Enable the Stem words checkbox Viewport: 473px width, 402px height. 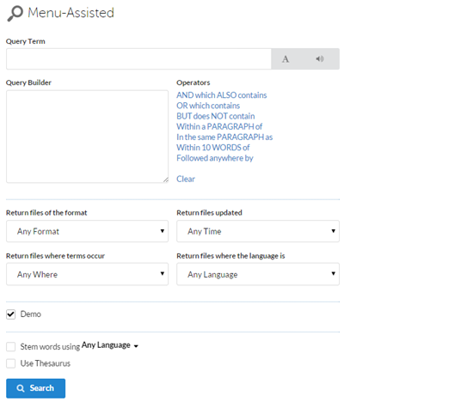point(11,346)
